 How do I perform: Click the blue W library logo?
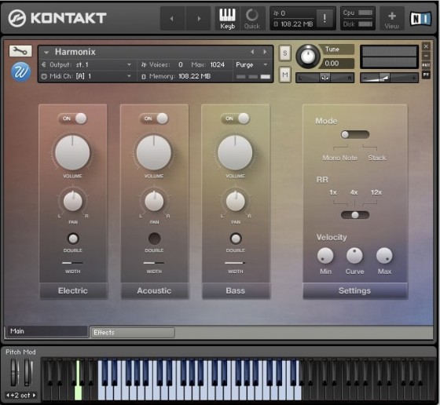point(20,71)
